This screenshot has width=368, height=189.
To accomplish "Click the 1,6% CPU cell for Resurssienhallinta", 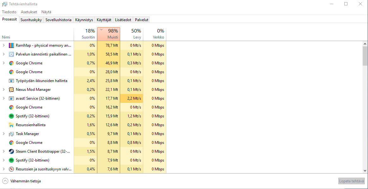I will tap(85, 125).
